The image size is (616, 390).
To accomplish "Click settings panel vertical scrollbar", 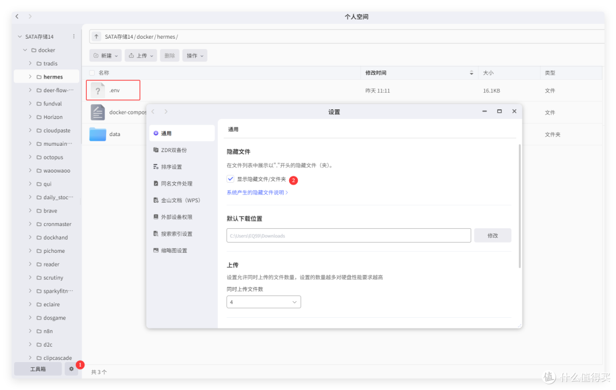I will coord(520,206).
